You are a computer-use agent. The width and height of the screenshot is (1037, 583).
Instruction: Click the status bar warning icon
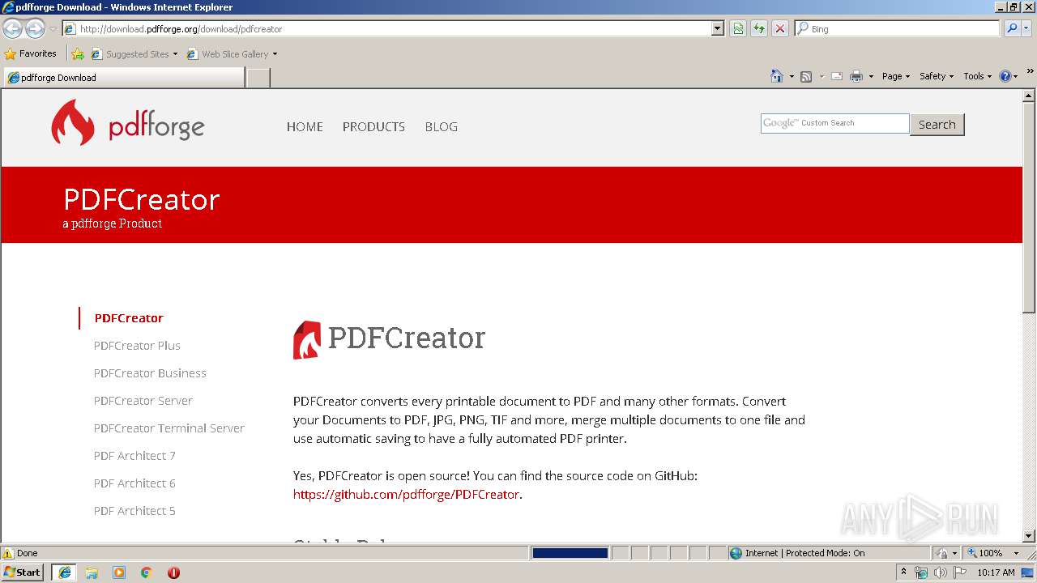[x=8, y=553]
